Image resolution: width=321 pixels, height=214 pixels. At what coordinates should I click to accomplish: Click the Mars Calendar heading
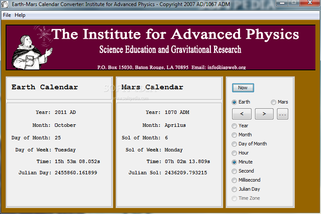click(x=152, y=87)
